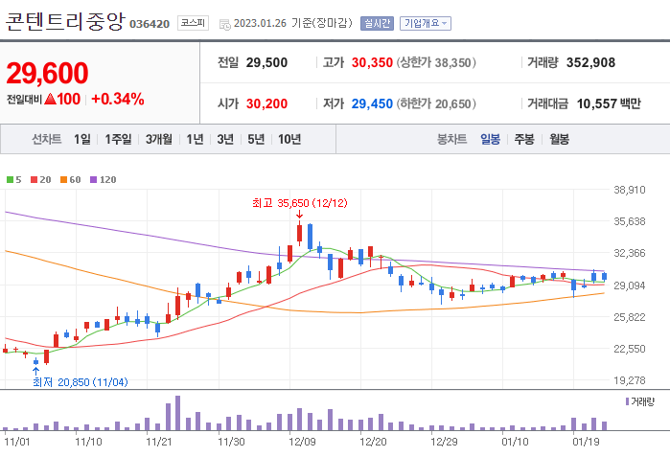Screen dimensions: 670x457
Task: Click the 고가 value 30,350
Action: [x=372, y=63]
